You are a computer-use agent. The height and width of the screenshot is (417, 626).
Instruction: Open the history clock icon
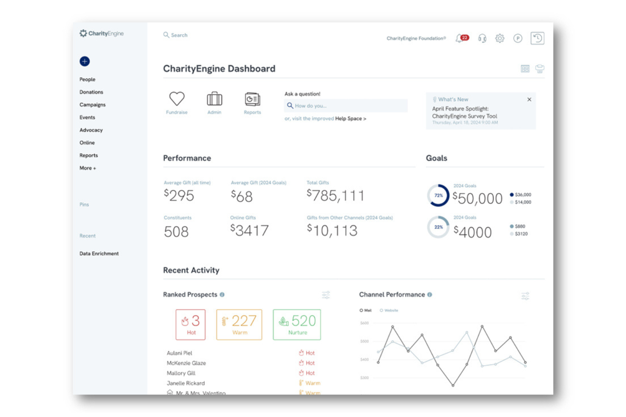[538, 38]
